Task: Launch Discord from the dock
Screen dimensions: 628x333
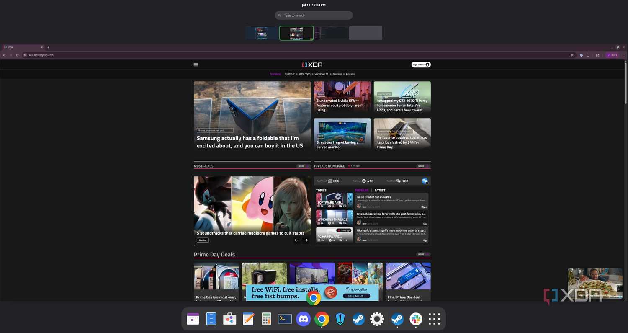Action: (x=303, y=319)
